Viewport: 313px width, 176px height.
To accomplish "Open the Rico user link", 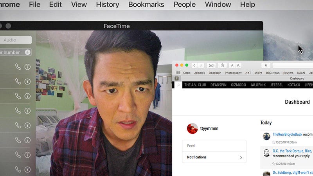I will click(x=308, y=151).
